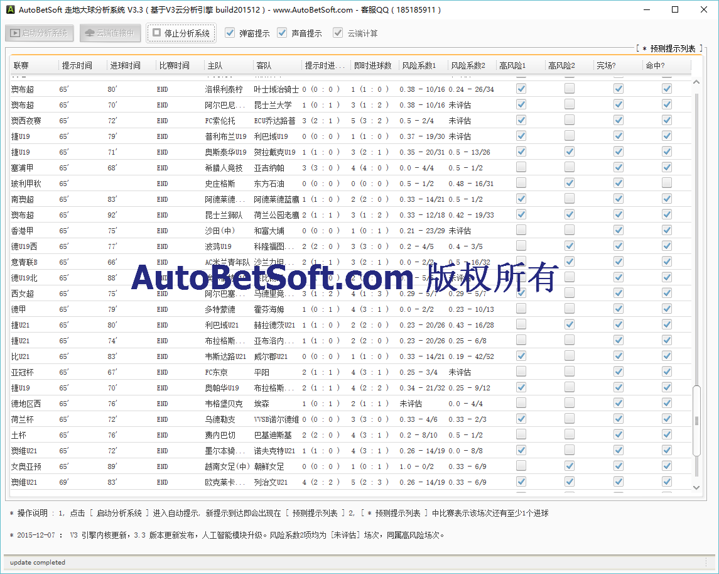
Task: Toggle the 弹窗提示 checkbox
Action: click(x=230, y=33)
